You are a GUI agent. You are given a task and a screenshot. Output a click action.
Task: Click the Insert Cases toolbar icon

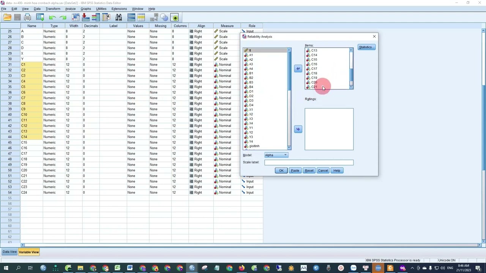click(131, 17)
